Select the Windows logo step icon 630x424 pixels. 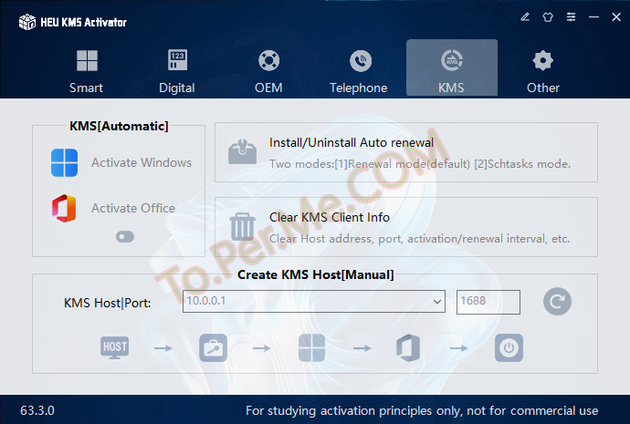point(312,347)
